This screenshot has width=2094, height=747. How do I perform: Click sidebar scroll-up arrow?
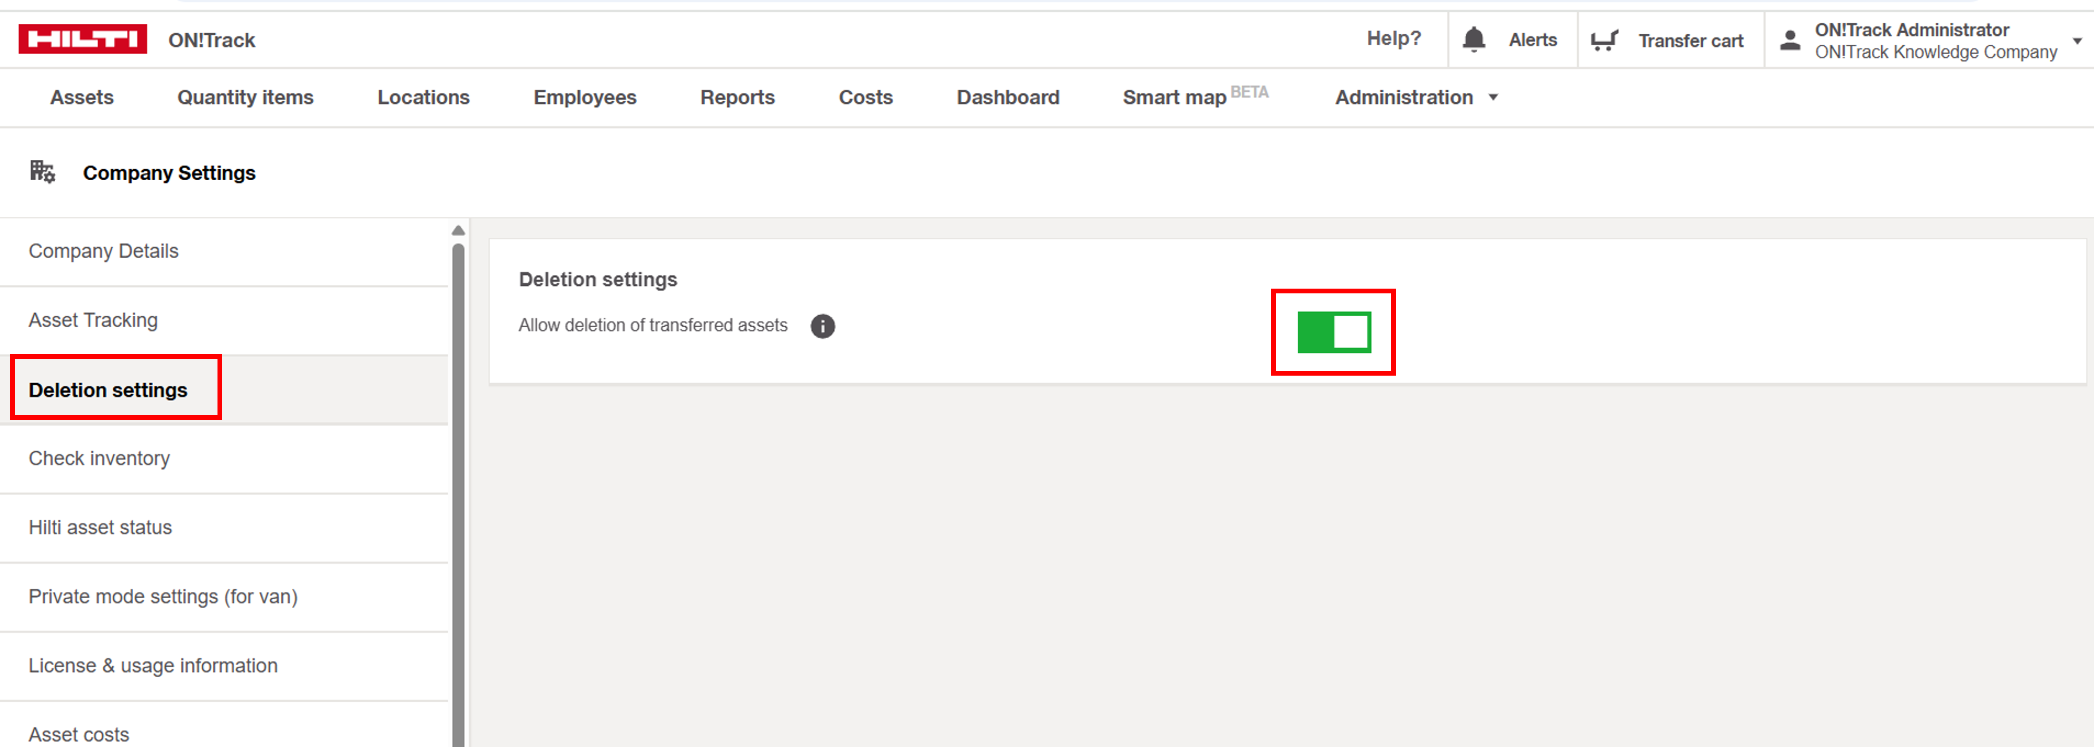tap(458, 231)
